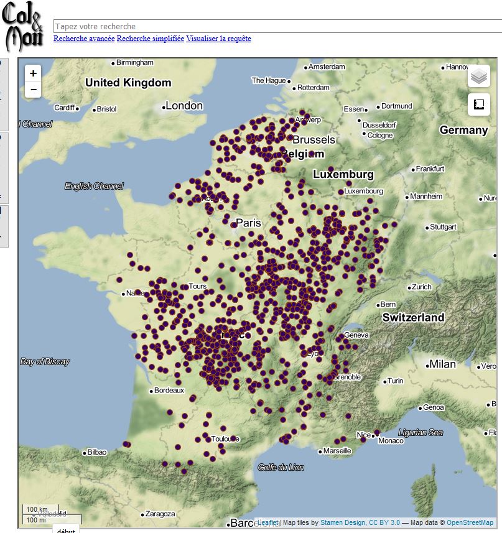The height and width of the screenshot is (533, 502).
Task: Zoom out of the map
Action: [33, 90]
